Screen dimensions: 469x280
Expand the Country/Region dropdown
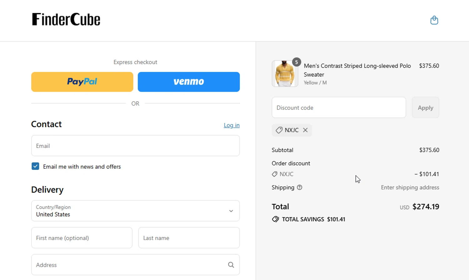coord(135,211)
